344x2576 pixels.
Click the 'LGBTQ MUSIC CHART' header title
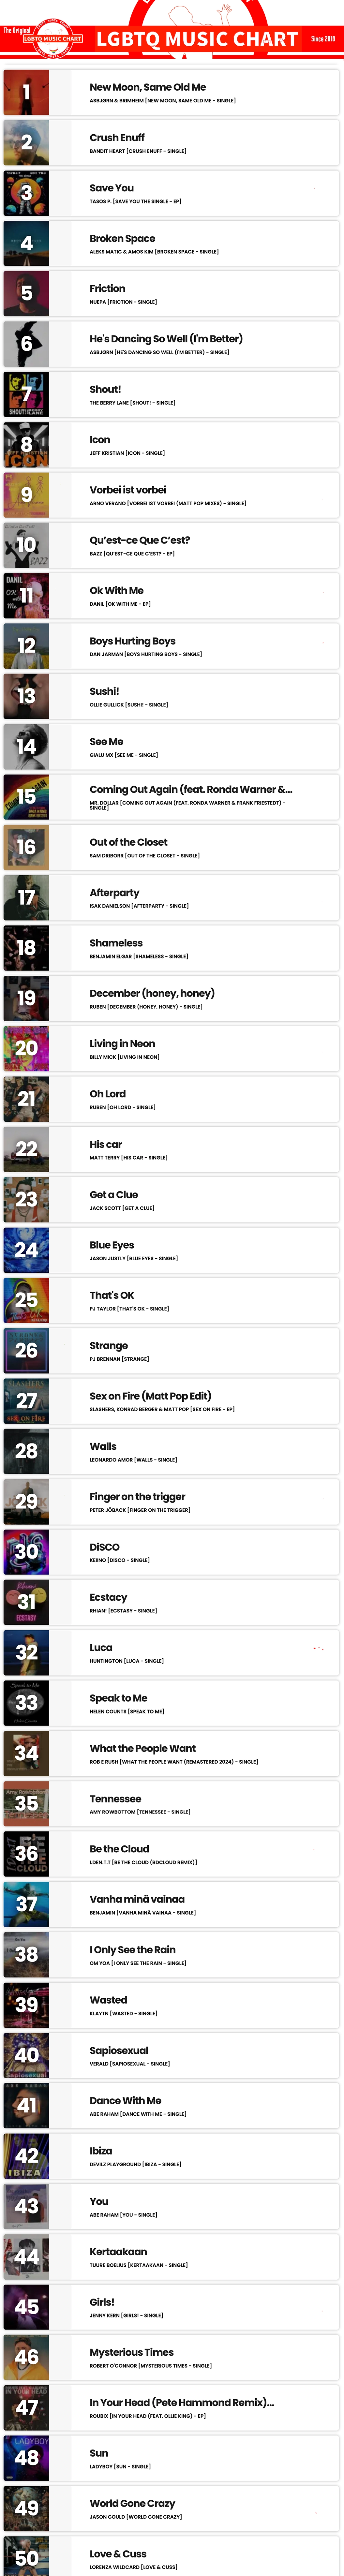[x=197, y=39]
